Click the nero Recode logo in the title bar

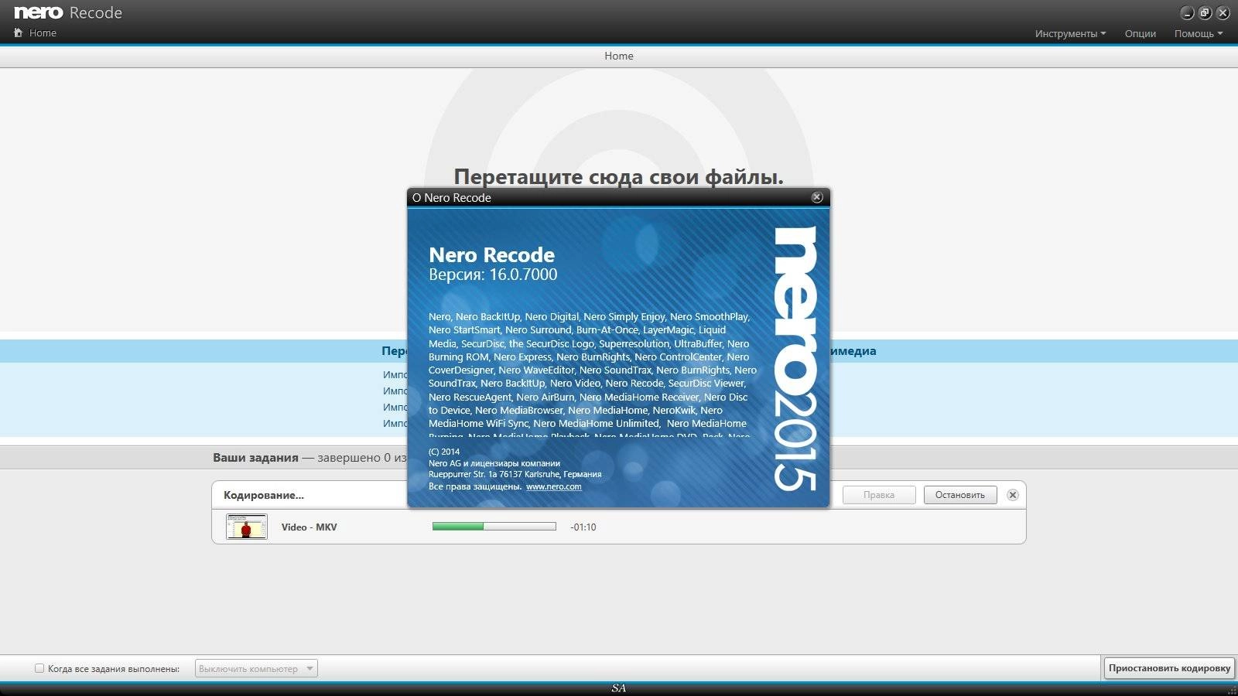tap(68, 12)
